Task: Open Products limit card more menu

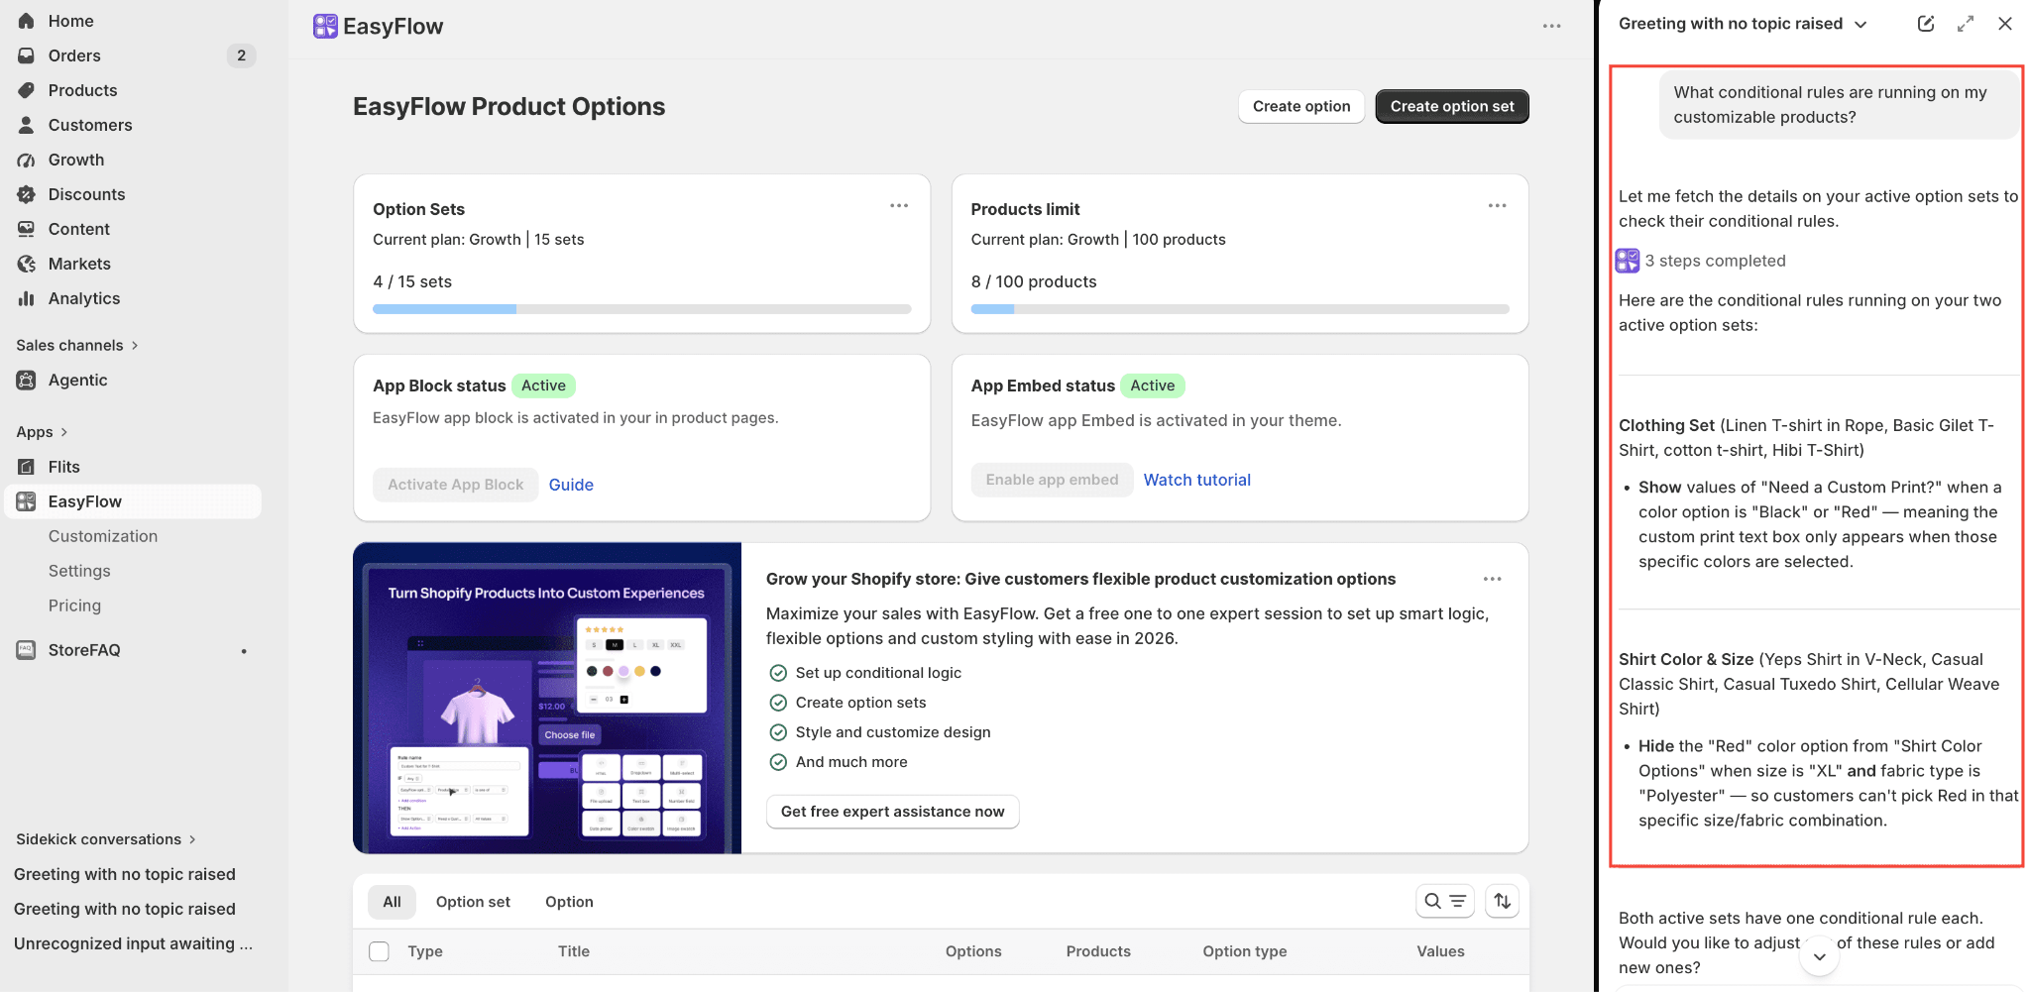Action: point(1497,206)
